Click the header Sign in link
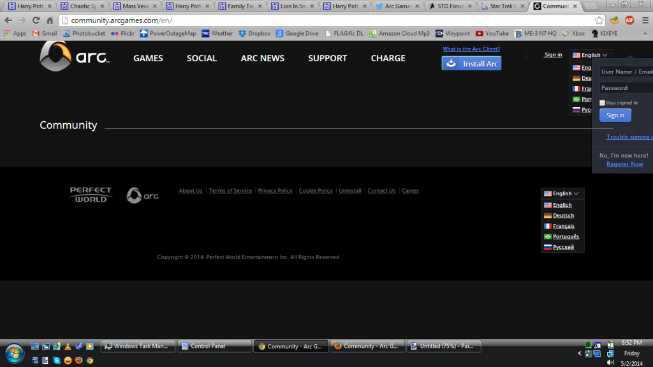653x367 pixels. pyautogui.click(x=553, y=55)
